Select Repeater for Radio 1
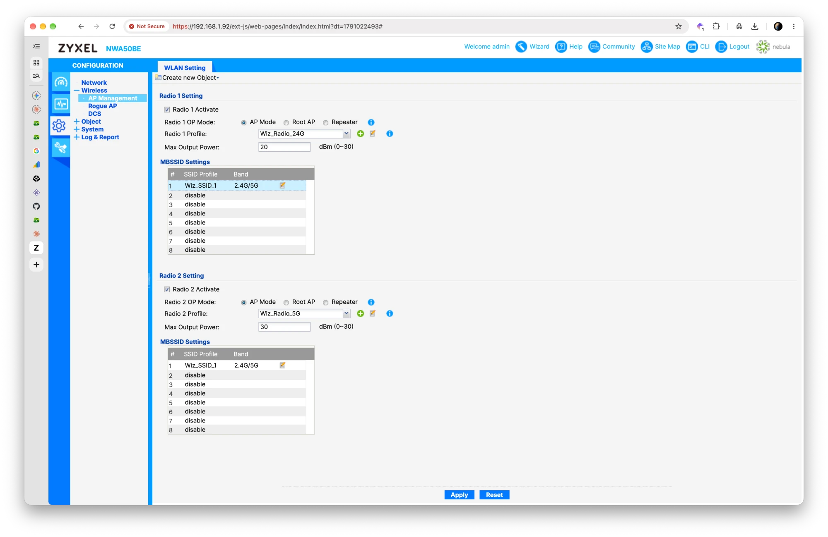This screenshot has height=537, width=828. tap(325, 123)
